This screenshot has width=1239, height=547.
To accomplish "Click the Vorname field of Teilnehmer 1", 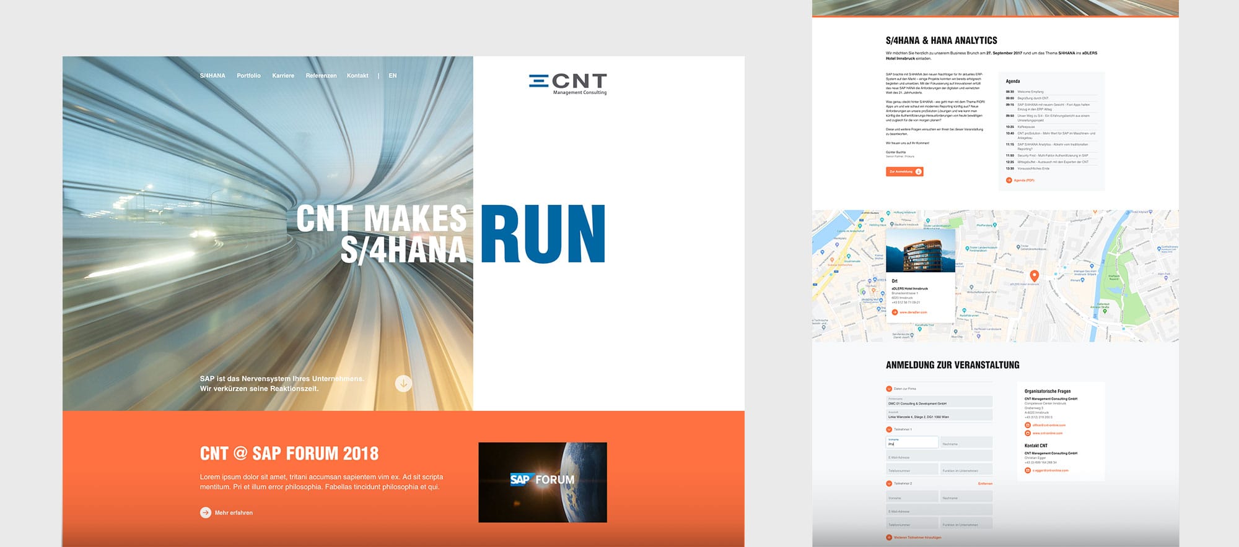I will (913, 442).
